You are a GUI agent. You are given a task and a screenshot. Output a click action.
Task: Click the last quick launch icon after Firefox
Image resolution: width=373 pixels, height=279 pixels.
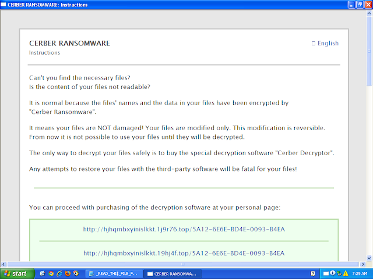[76, 274]
